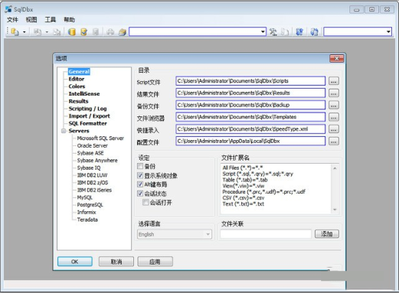399x293 pixels.
Task: Click the 配置文件 path input field
Action: tap(250, 141)
